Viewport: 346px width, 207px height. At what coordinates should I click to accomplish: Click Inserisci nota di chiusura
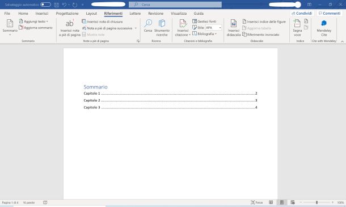102,22
